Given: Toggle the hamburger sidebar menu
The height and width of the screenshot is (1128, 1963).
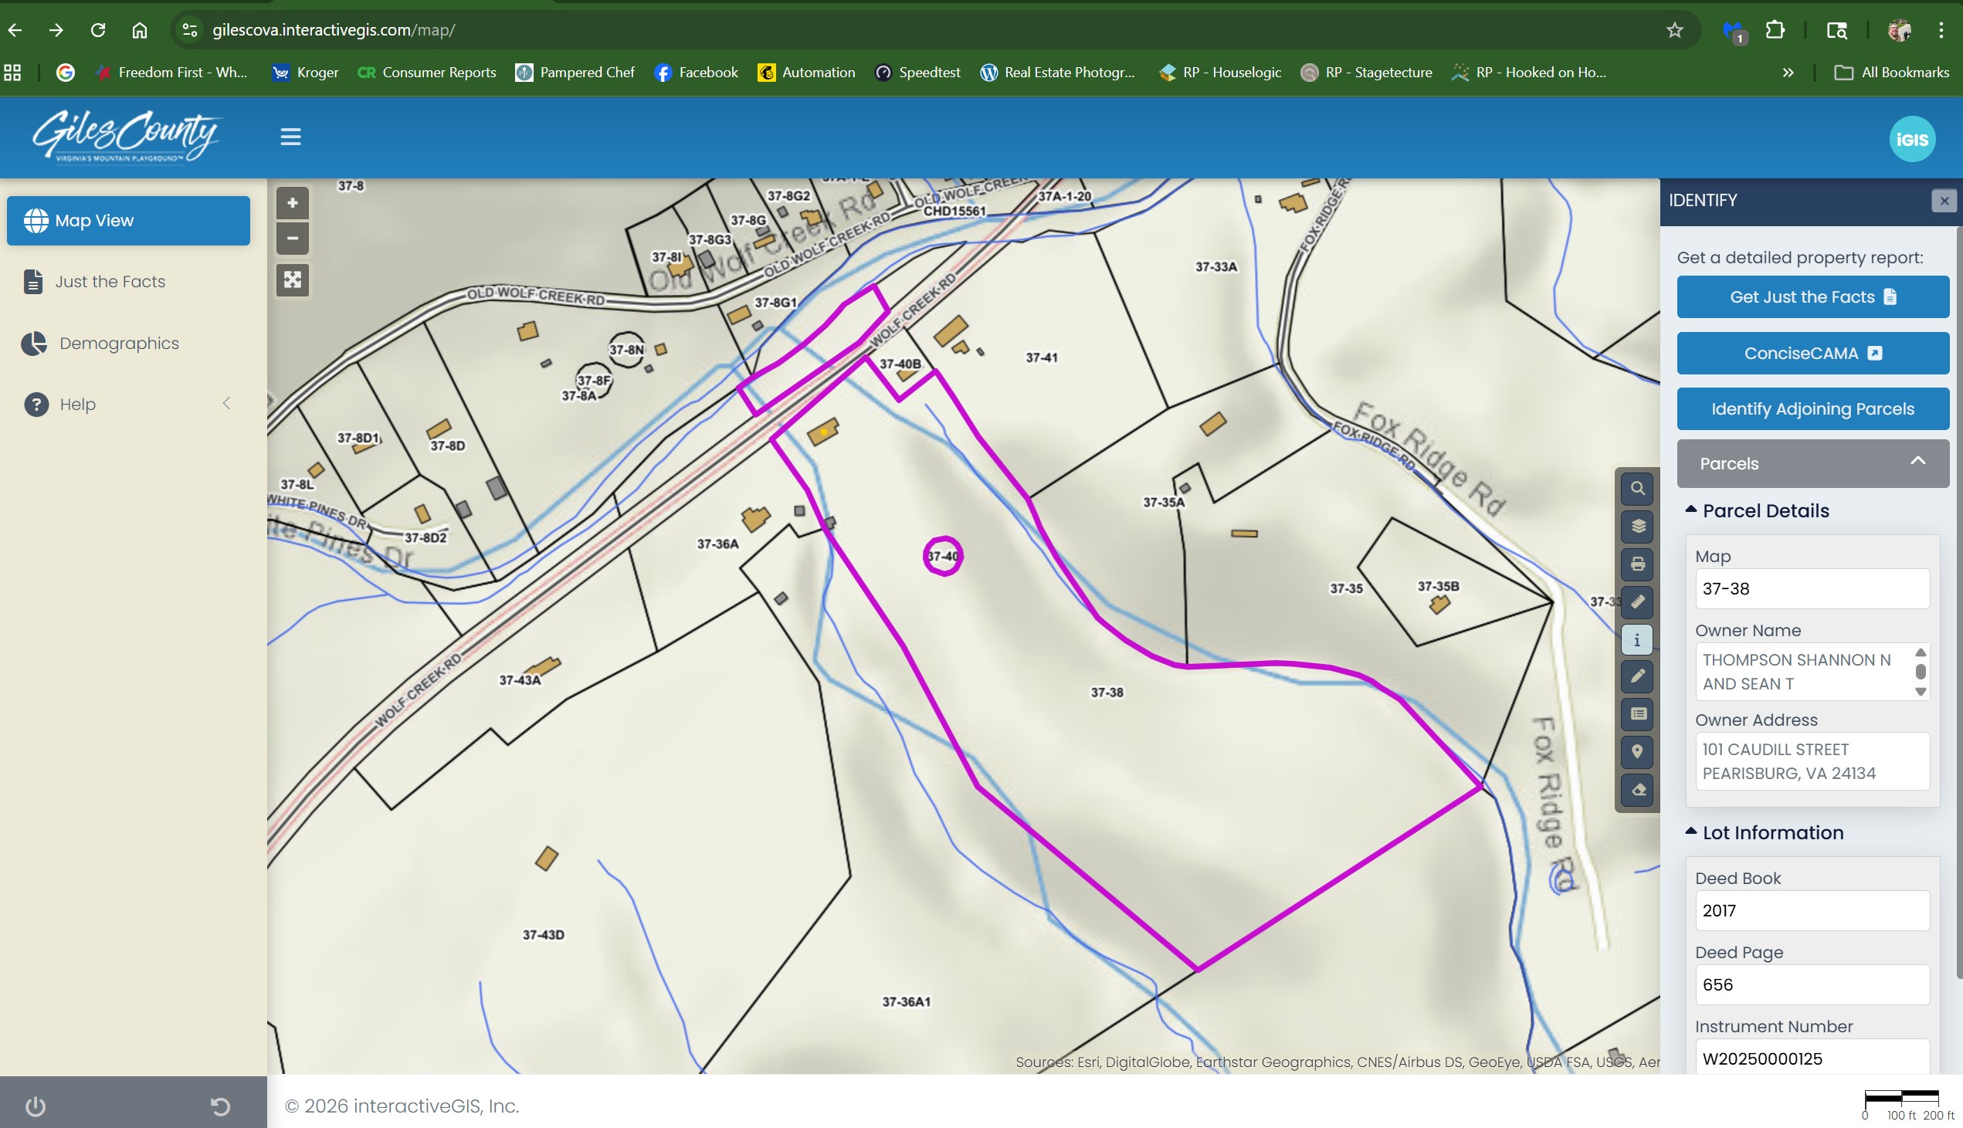Looking at the screenshot, I should coord(290,137).
